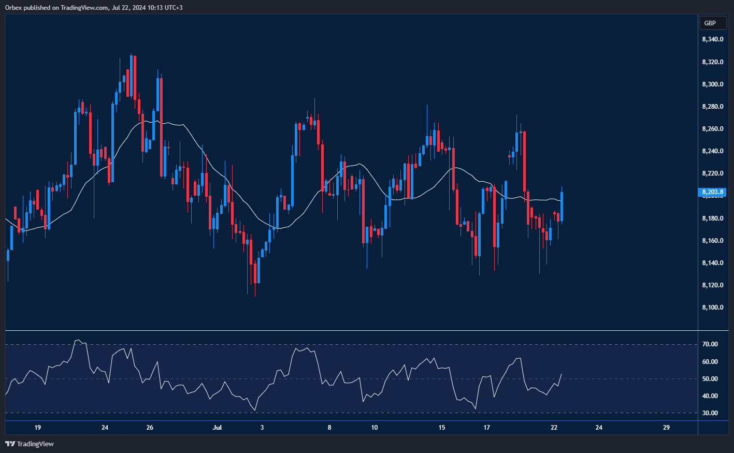Screen dimensions: 734x453
Task: Select the Jul label on time axis
Action: [x=217, y=428]
